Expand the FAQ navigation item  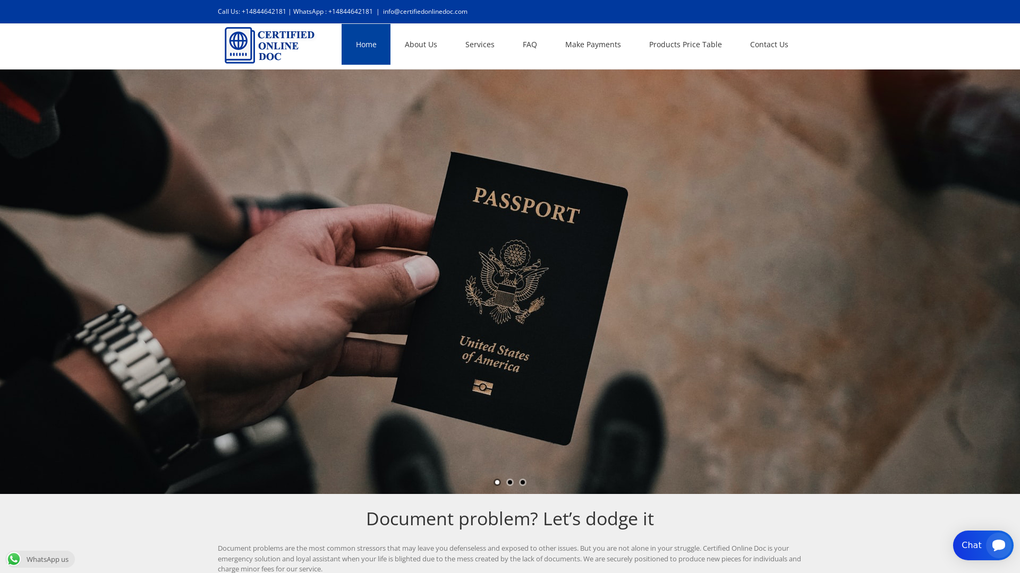pos(529,44)
